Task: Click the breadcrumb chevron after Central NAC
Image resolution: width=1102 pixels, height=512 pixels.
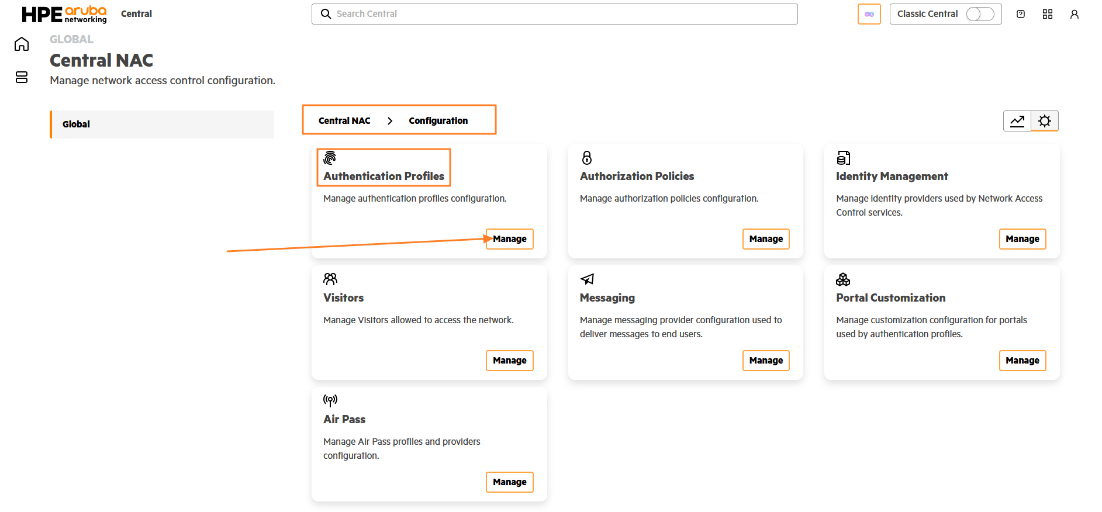Action: [x=390, y=121]
